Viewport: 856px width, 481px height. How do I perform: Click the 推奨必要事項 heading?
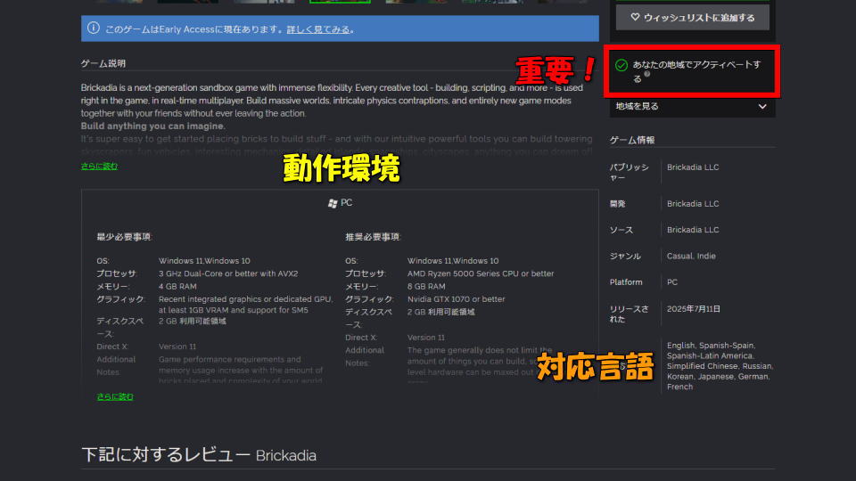373,237
